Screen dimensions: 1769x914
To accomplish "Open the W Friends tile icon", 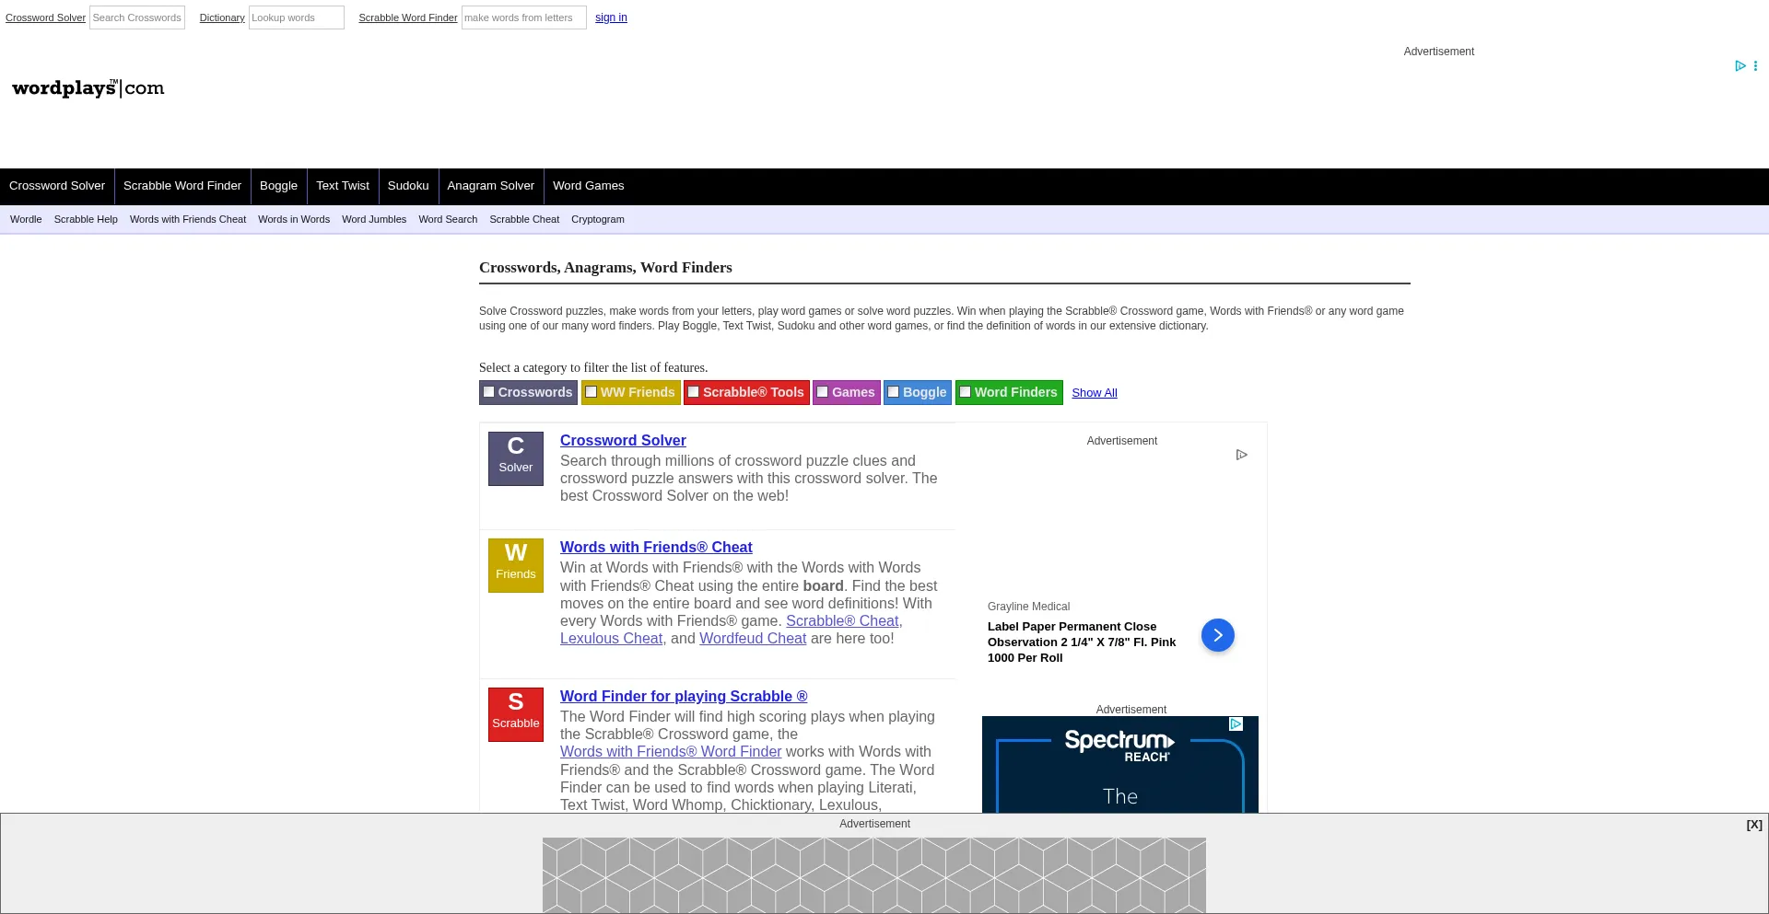I will (x=516, y=565).
